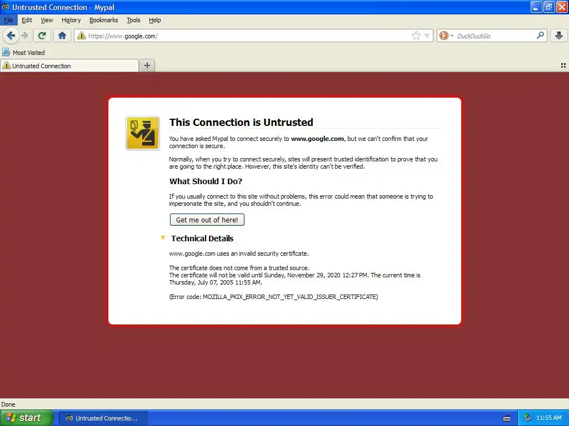Click the Forward arrow button
This screenshot has width=569, height=426.
(x=24, y=35)
